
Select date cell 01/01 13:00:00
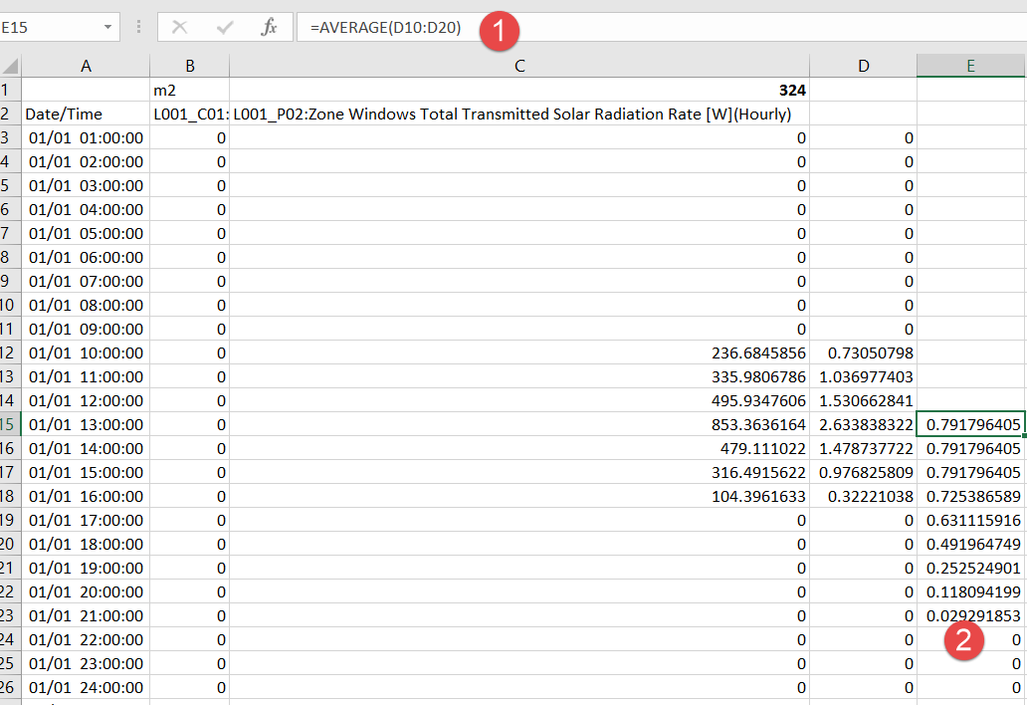(86, 424)
